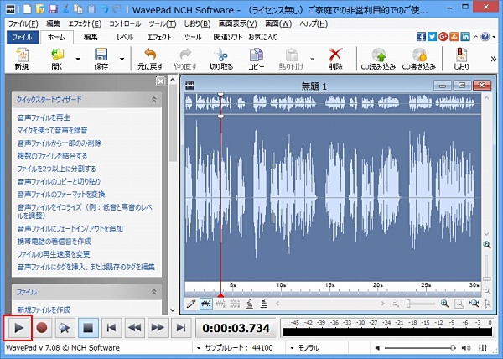Open the ファイル(F) menu
This screenshot has width=503, height=359.
pos(23,23)
